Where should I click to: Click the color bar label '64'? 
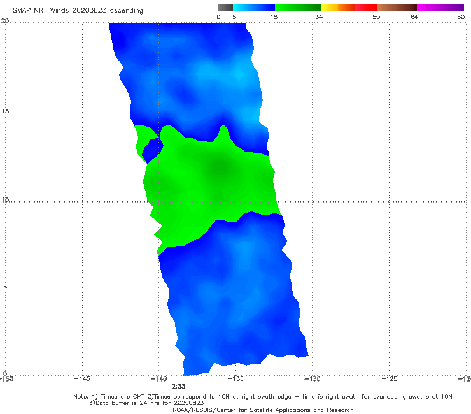point(414,17)
